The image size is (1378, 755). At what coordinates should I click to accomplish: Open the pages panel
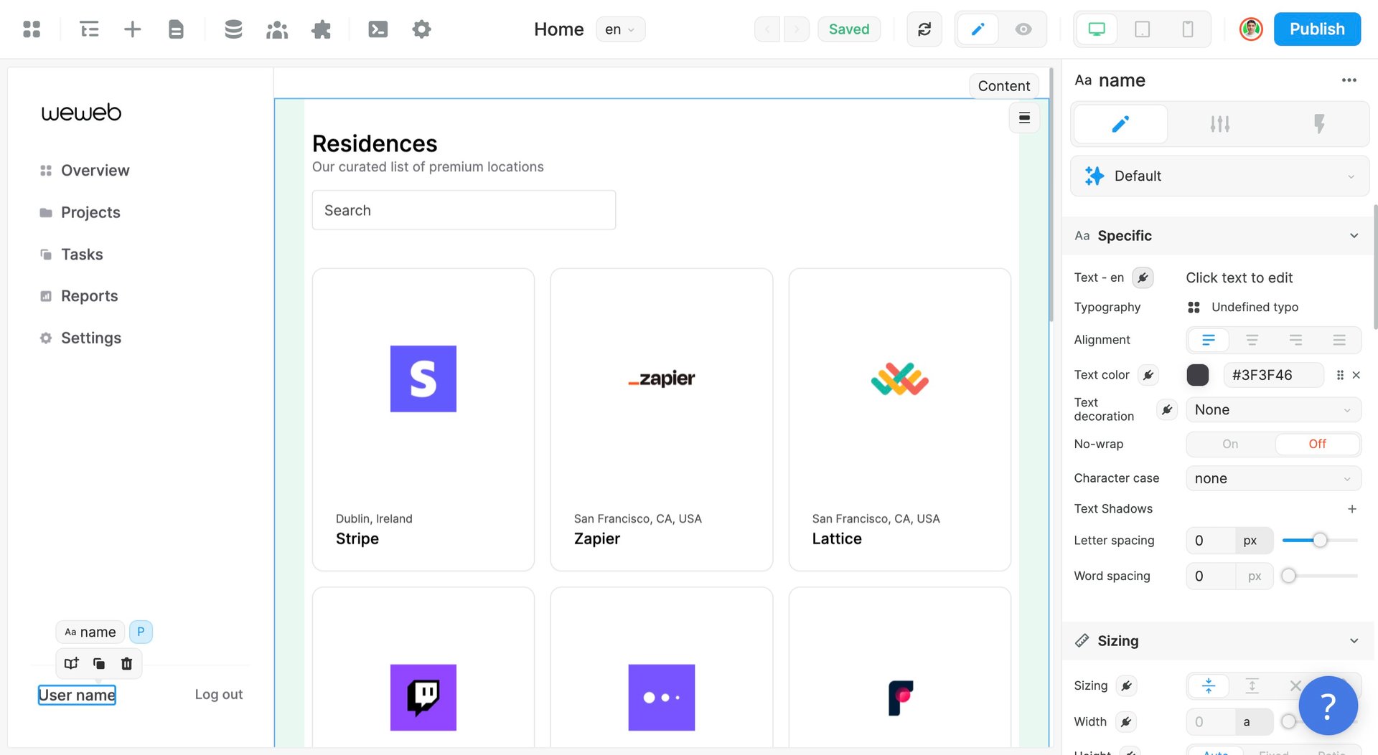point(176,29)
